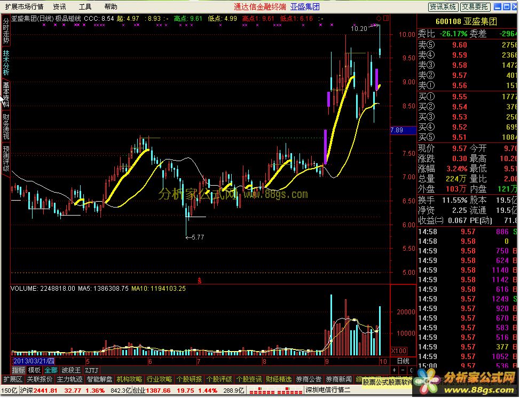Open the 工具 menu
This screenshot has width=520, height=398.
(x=85, y=6)
